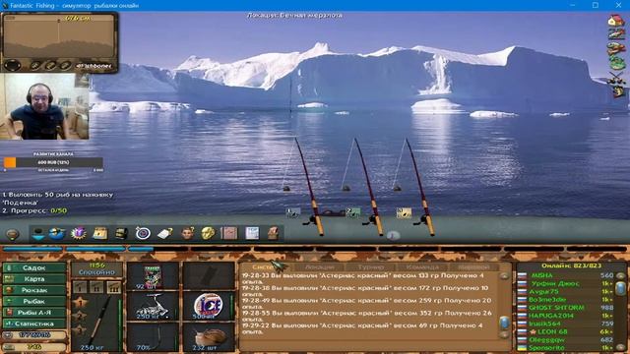Open the calendar icon in toolbar
This screenshot has height=354, width=630.
click(100, 233)
